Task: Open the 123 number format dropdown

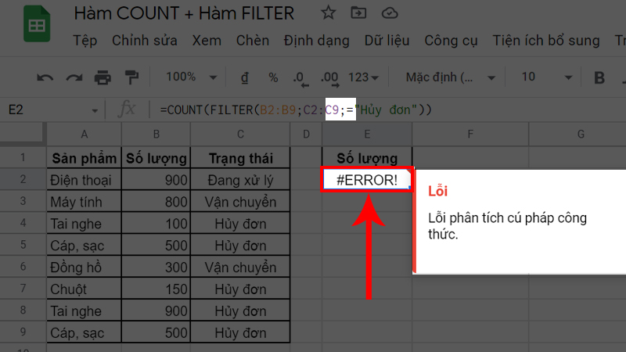Action: click(367, 77)
